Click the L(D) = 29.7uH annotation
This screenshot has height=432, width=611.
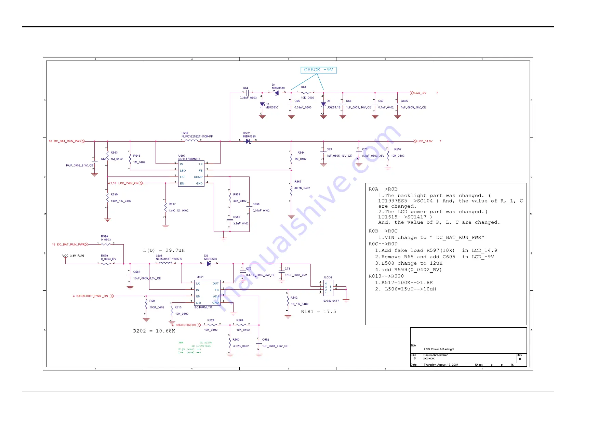tap(164, 250)
